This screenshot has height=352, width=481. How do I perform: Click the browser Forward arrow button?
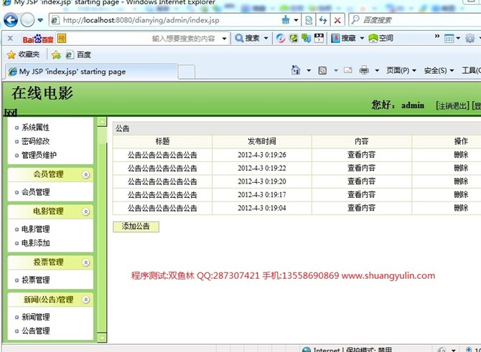coord(27,21)
